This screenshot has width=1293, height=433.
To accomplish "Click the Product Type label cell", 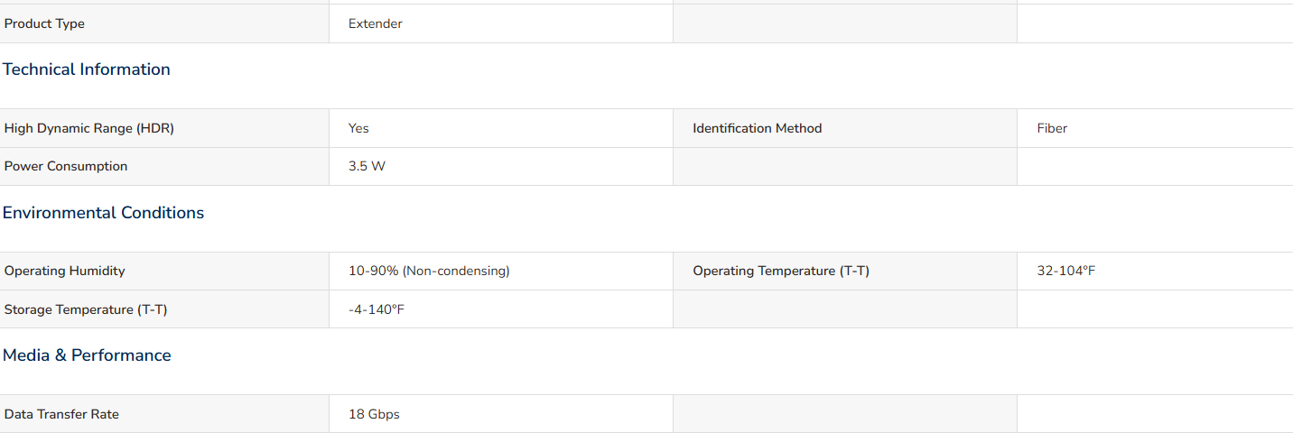I will pos(164,23).
